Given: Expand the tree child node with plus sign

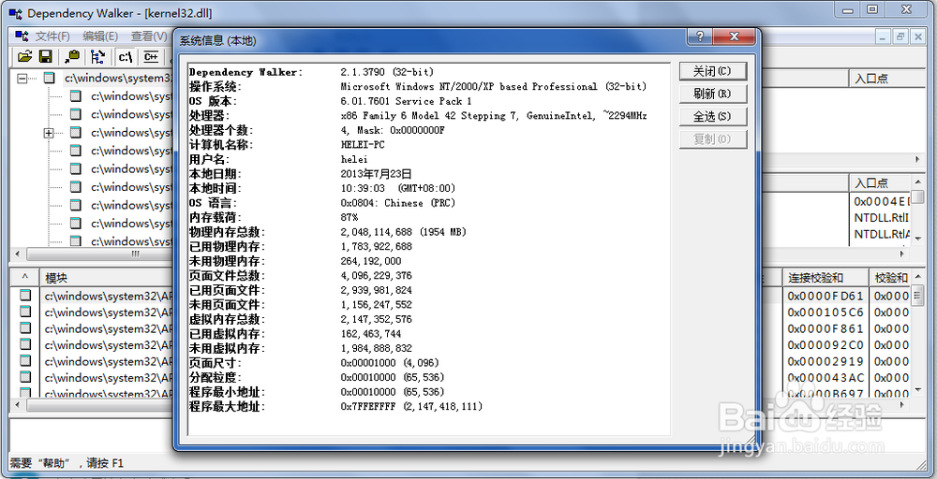Looking at the screenshot, I should point(49,133).
